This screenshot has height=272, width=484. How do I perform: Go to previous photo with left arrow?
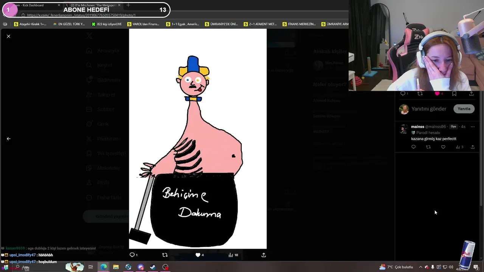[x=8, y=139]
